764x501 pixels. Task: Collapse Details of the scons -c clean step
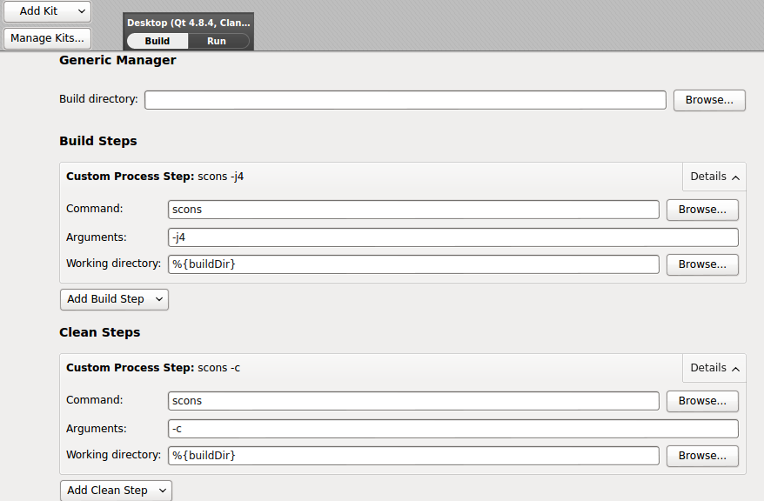[714, 368]
